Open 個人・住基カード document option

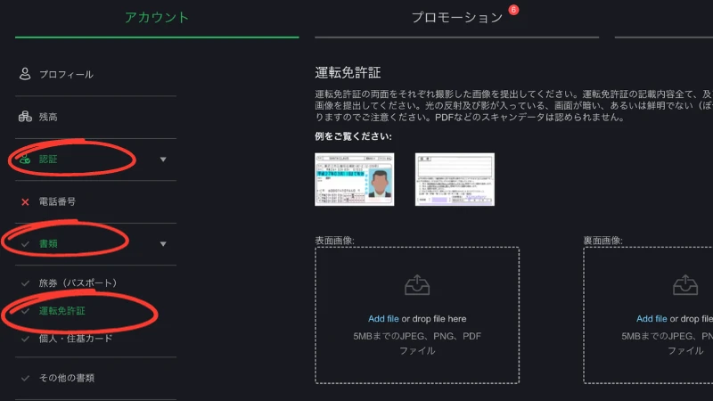(76, 339)
